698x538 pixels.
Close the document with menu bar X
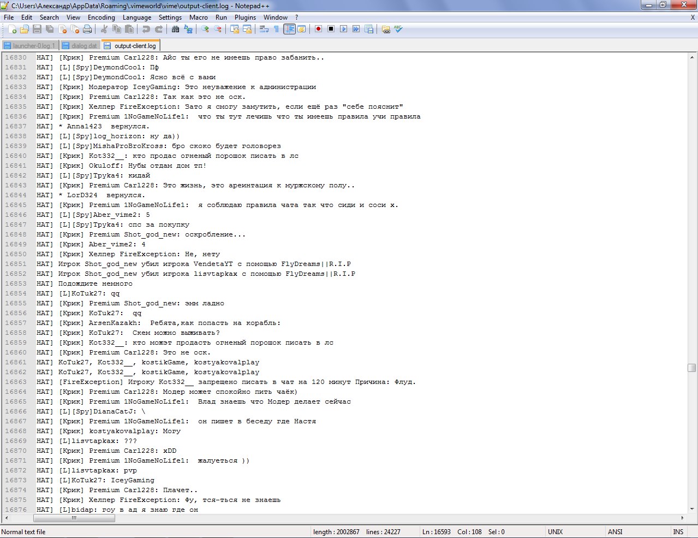click(693, 17)
